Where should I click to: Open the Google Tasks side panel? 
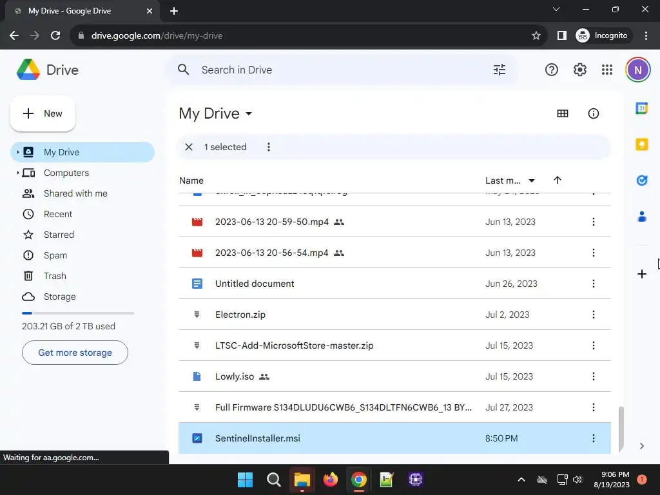[641, 180]
